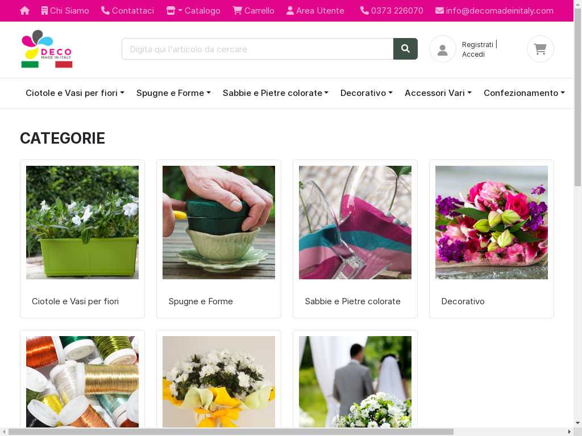Open the Registrati link
582x436 pixels.
(x=477, y=44)
